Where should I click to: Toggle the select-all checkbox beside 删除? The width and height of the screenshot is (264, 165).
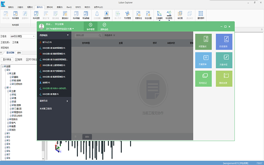76,137
